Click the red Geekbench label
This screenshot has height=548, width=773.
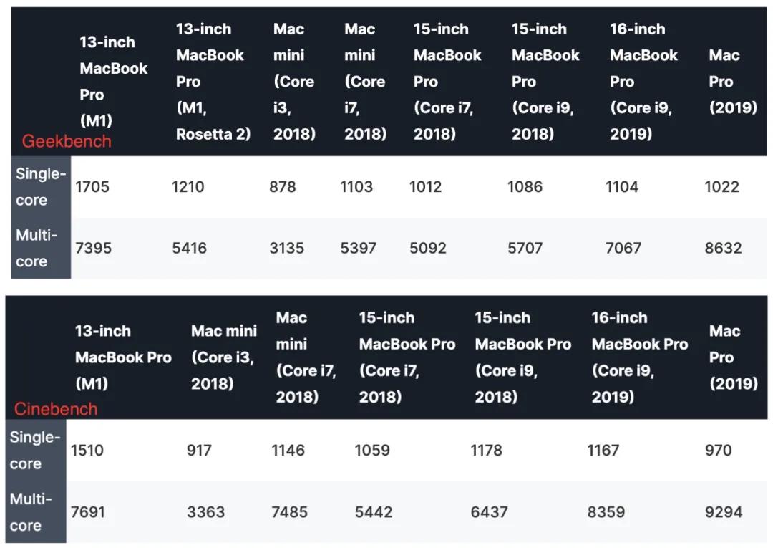67,141
